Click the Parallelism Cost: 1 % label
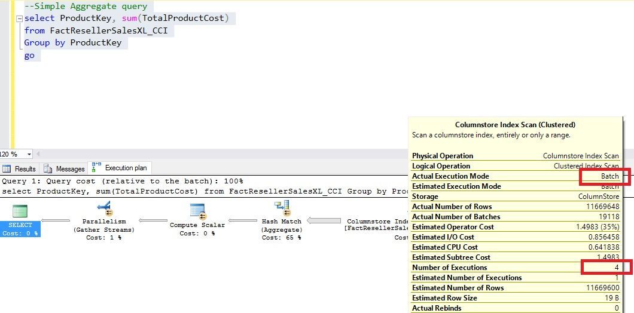This screenshot has width=634, height=313. point(103,238)
